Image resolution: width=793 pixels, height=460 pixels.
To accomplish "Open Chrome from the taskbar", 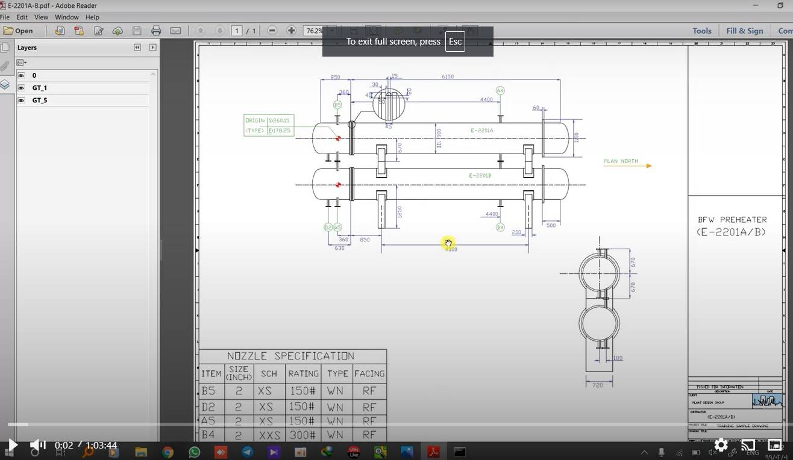I will pos(168,452).
